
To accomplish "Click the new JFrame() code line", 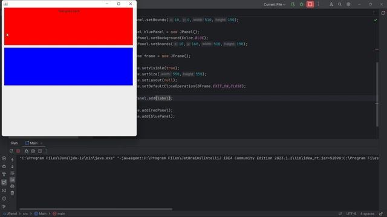I will 163,56.
